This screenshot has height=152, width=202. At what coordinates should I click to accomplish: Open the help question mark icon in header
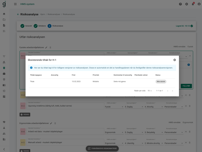(180, 4)
